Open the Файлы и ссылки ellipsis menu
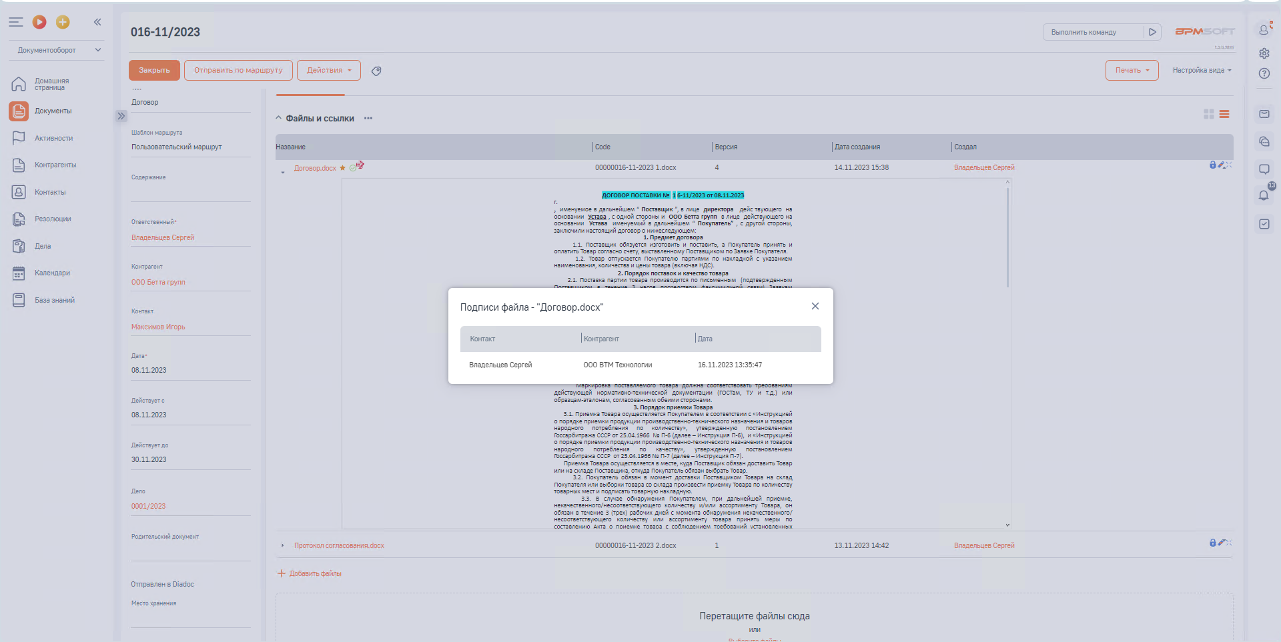 click(x=368, y=118)
